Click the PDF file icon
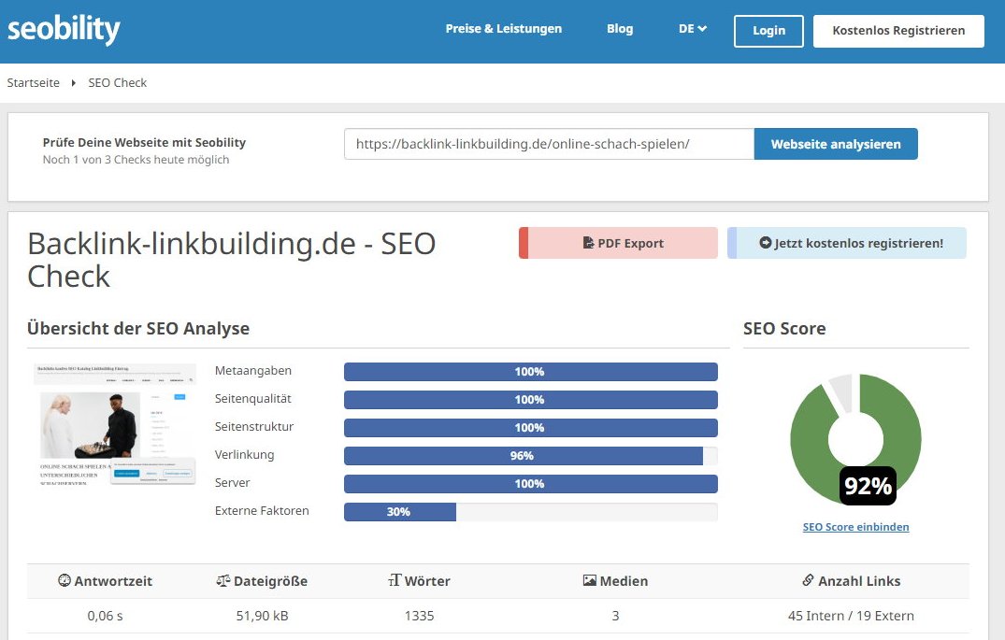The image size is (1005, 640). coord(588,243)
